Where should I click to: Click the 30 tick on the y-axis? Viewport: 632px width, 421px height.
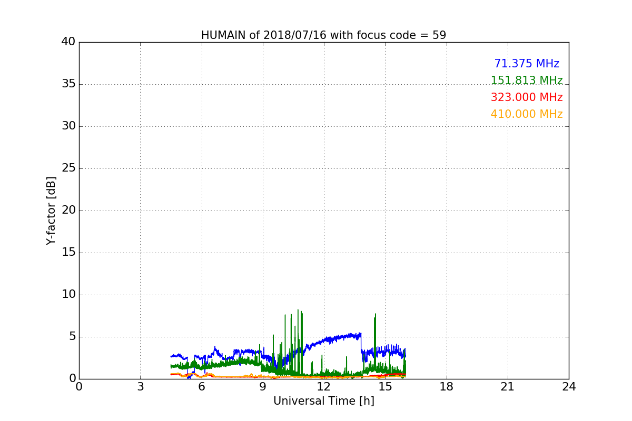pyautogui.click(x=68, y=126)
